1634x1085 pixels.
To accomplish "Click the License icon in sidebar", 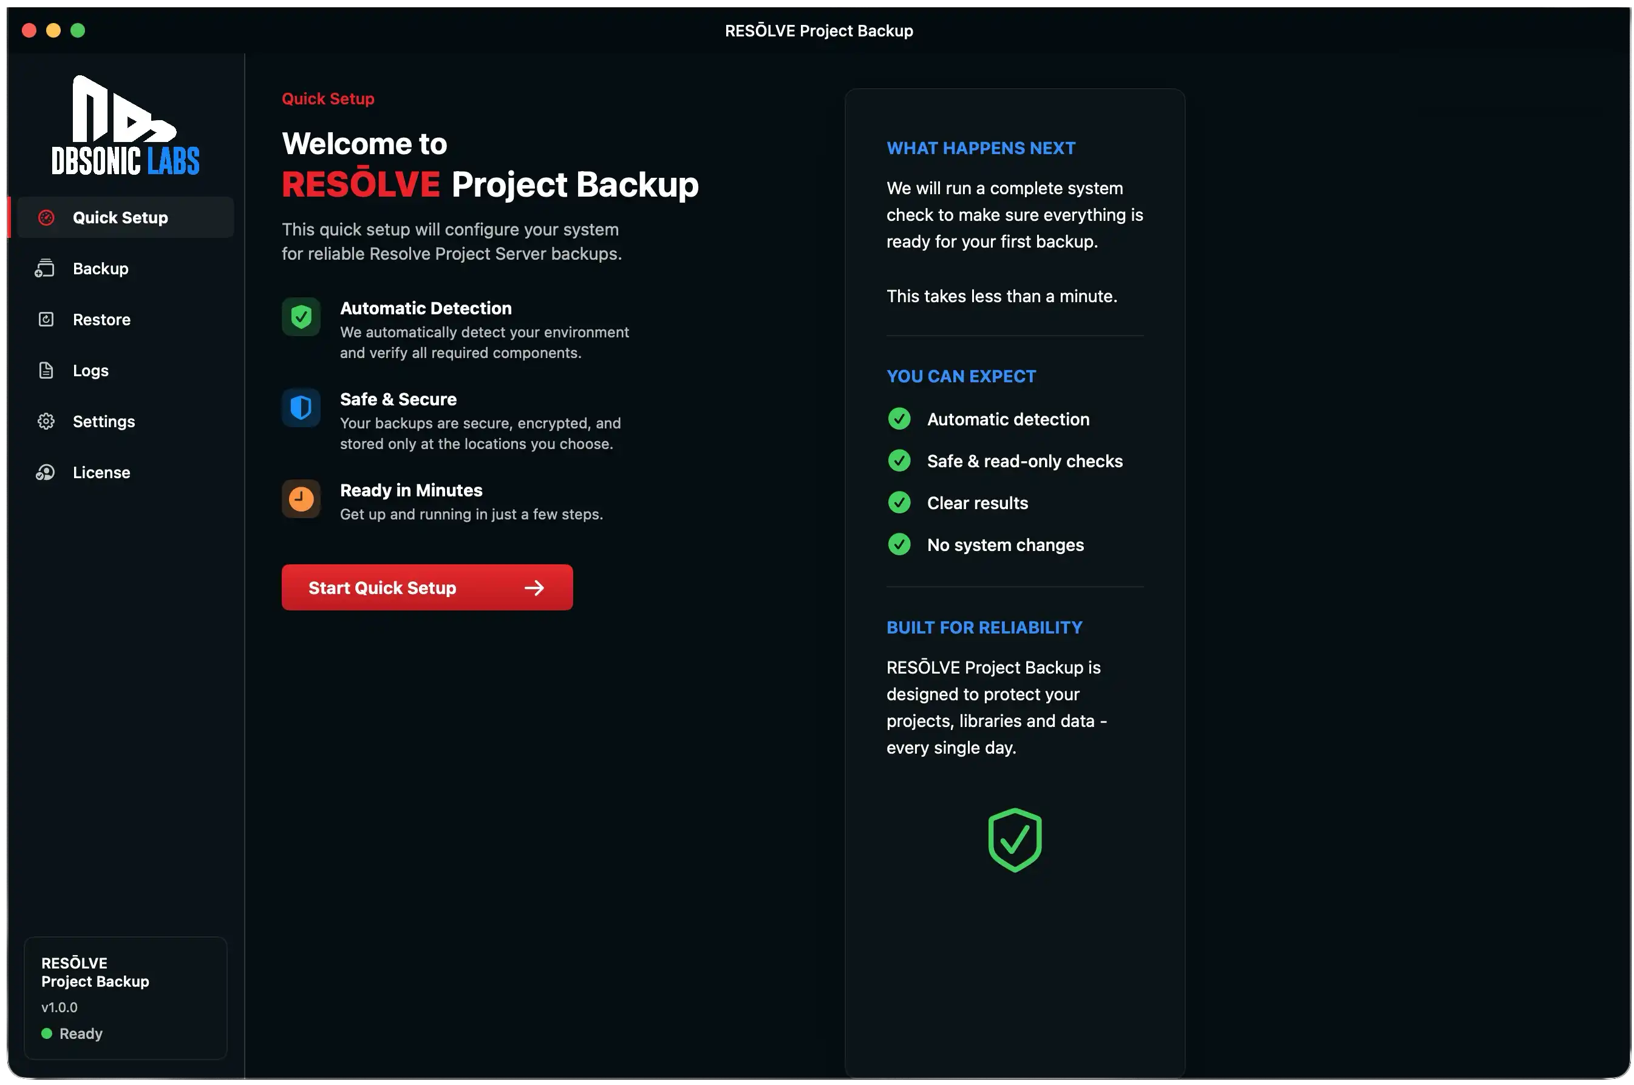I will pos(45,473).
